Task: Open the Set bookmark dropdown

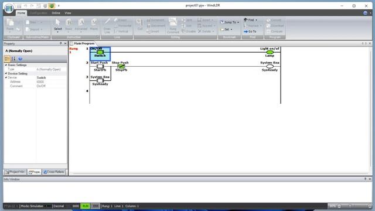Action: 226,29
